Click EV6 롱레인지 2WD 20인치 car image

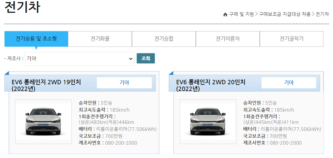(x=208, y=122)
